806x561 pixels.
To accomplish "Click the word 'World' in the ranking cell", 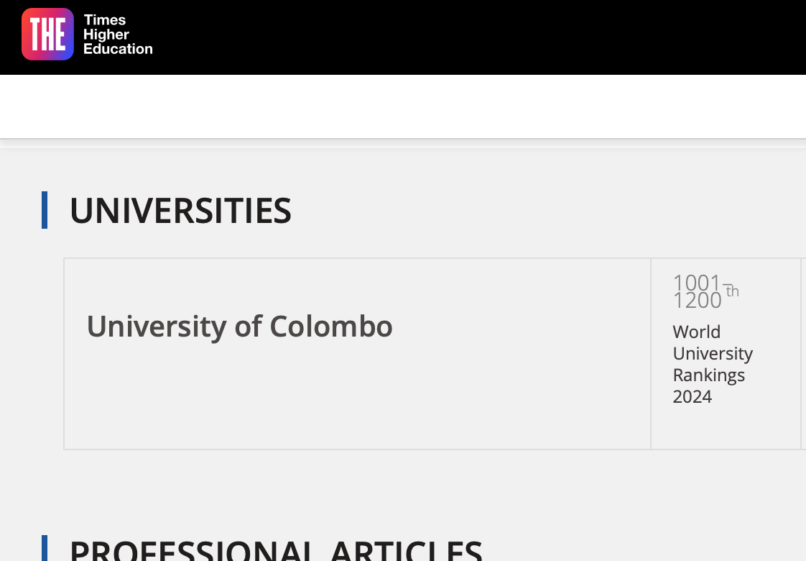I will click(x=697, y=332).
